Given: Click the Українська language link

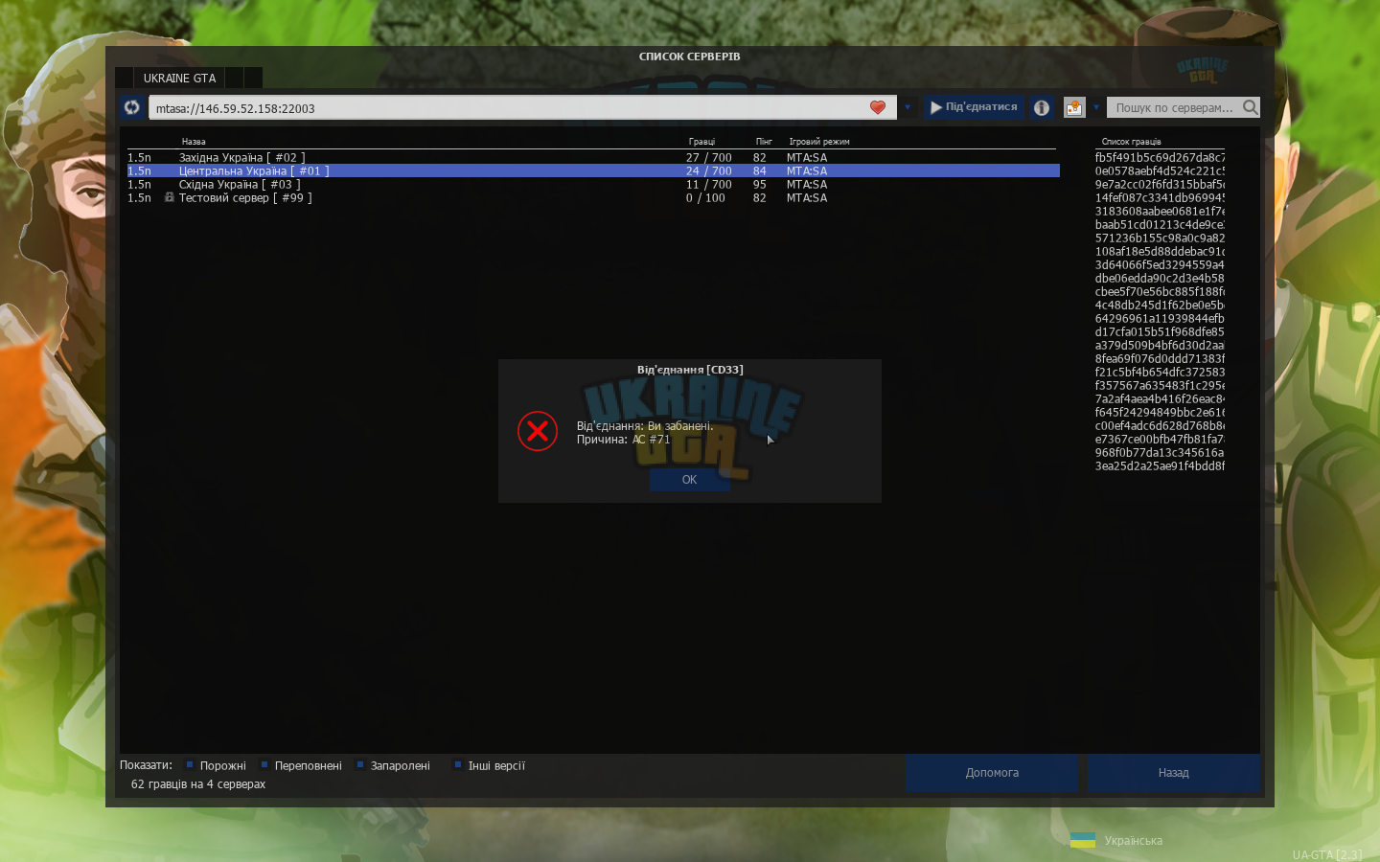Looking at the screenshot, I should tap(1133, 841).
